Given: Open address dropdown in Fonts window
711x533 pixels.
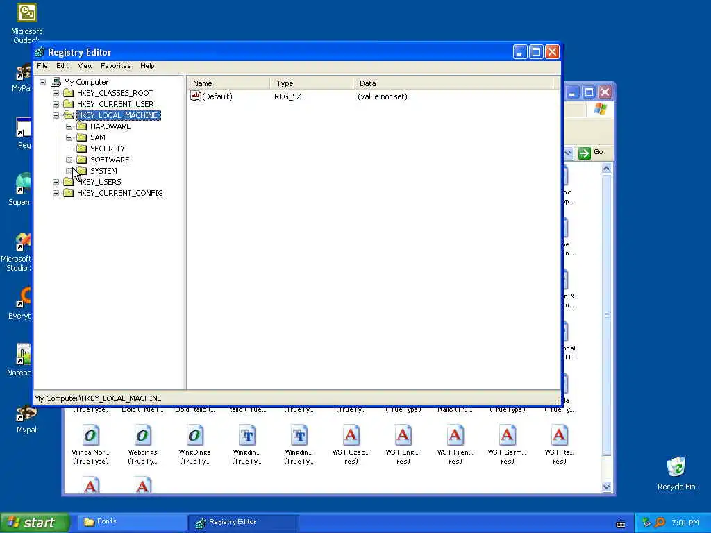Looking at the screenshot, I should click(x=568, y=153).
